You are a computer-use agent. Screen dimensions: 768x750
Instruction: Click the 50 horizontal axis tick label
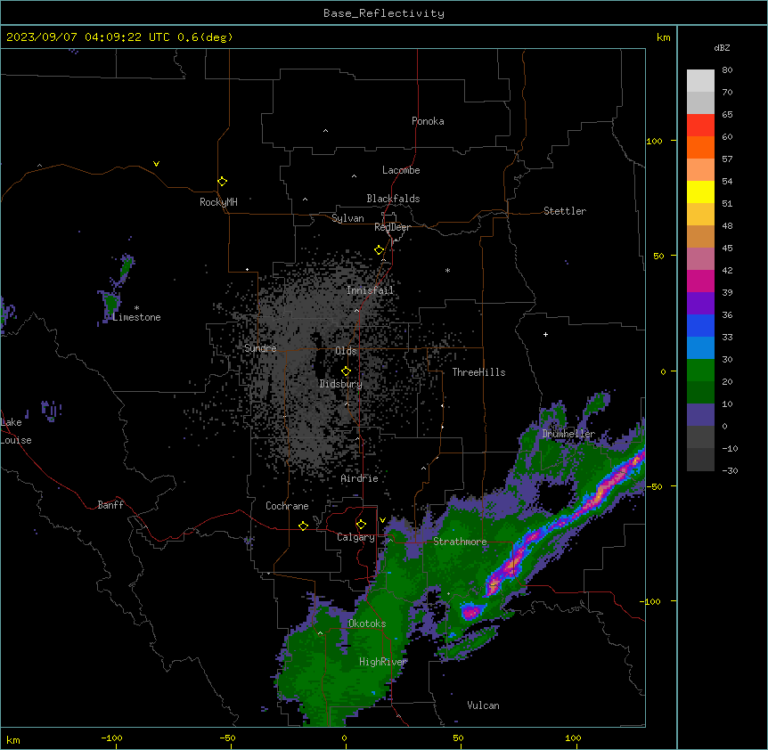pos(458,738)
